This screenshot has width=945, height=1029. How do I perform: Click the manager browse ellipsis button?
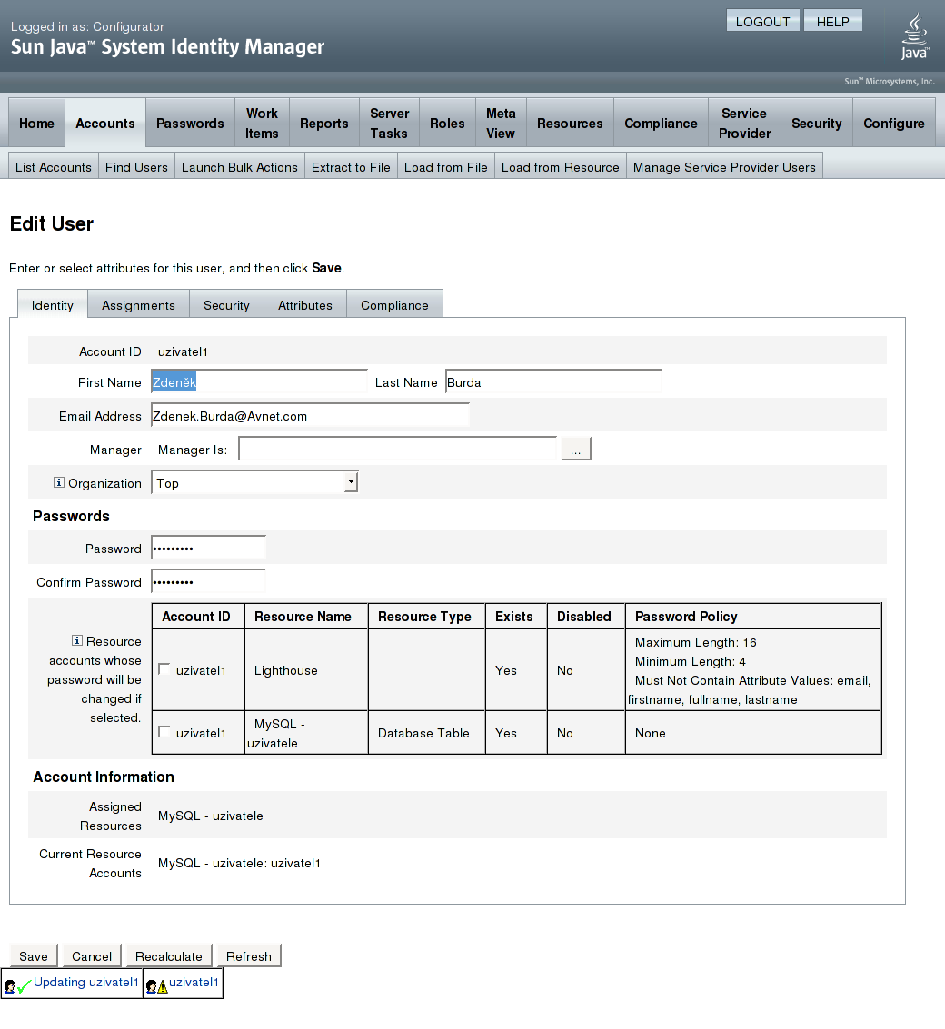click(x=576, y=449)
